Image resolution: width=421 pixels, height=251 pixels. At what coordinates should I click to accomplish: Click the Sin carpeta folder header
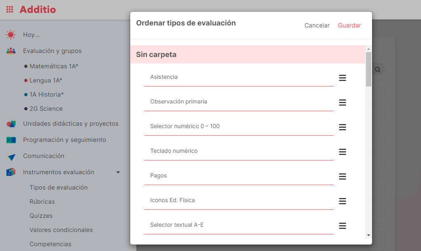pos(248,55)
